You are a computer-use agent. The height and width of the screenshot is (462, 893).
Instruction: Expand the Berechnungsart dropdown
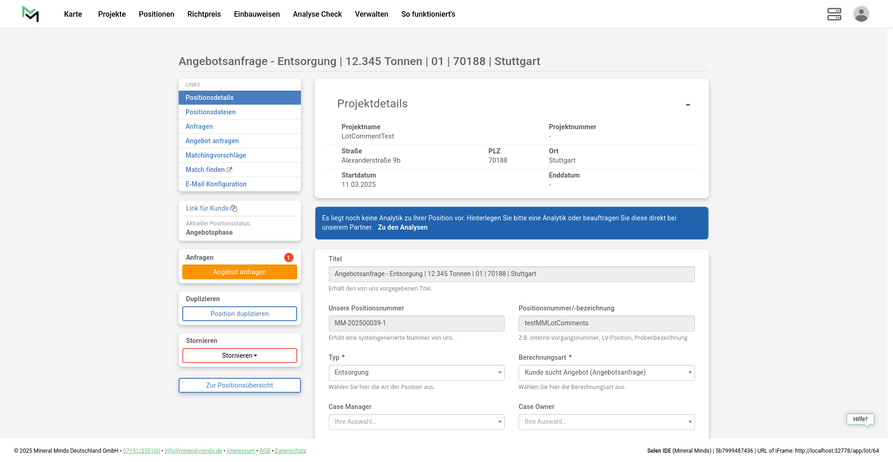click(606, 373)
